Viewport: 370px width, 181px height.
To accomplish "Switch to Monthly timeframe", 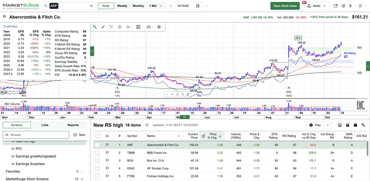I will point(138,6).
